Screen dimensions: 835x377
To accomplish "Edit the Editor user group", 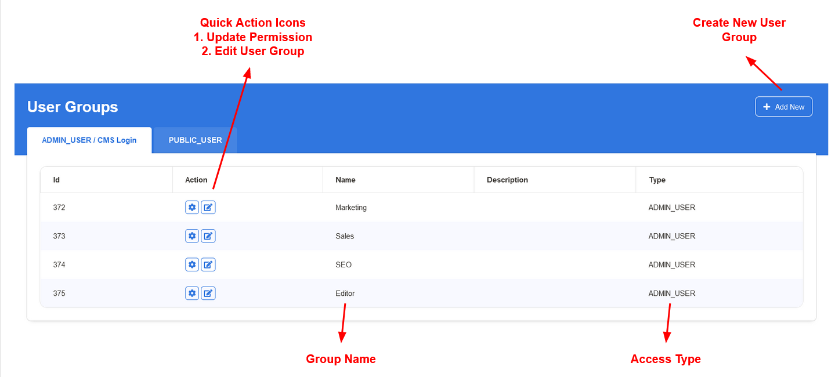I will pyautogui.click(x=208, y=293).
